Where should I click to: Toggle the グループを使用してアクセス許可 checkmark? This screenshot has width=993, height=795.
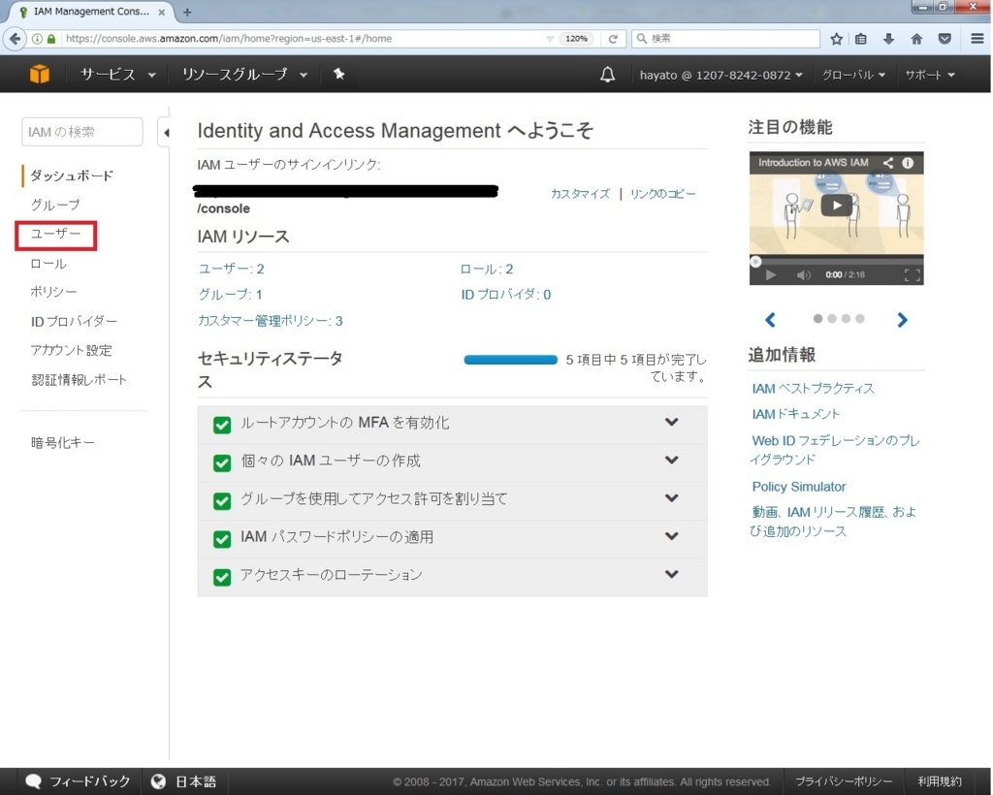pos(222,500)
